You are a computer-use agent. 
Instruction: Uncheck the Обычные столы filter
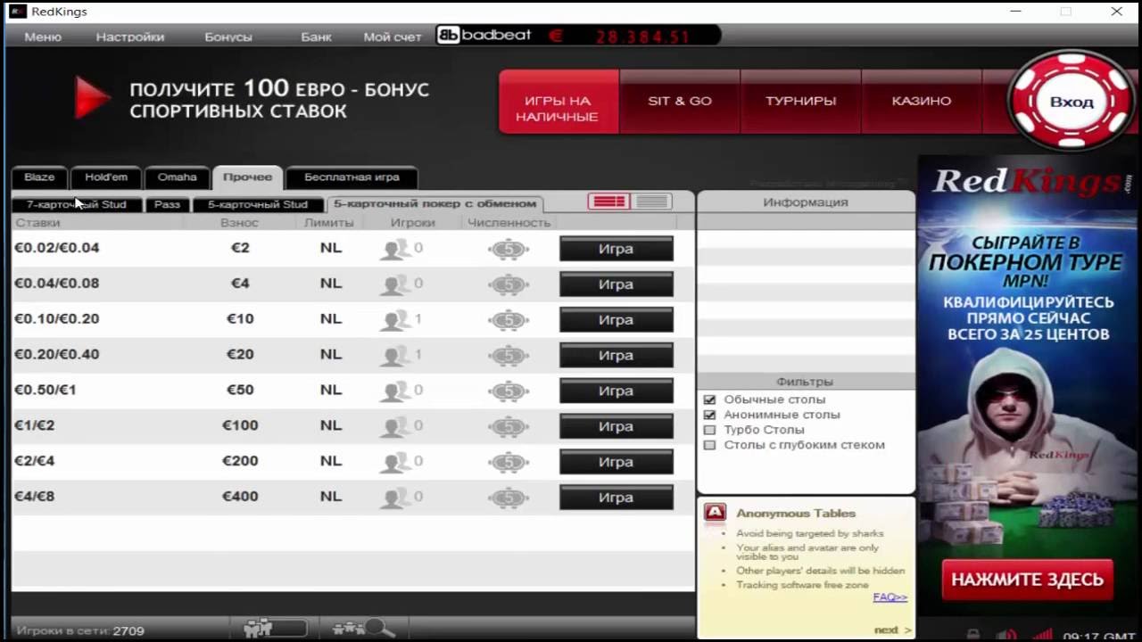pyautogui.click(x=710, y=400)
